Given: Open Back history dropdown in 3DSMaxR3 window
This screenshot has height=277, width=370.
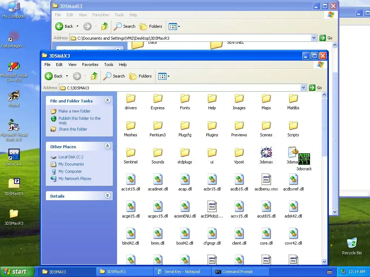Looking at the screenshot, I should tap(77, 26).
